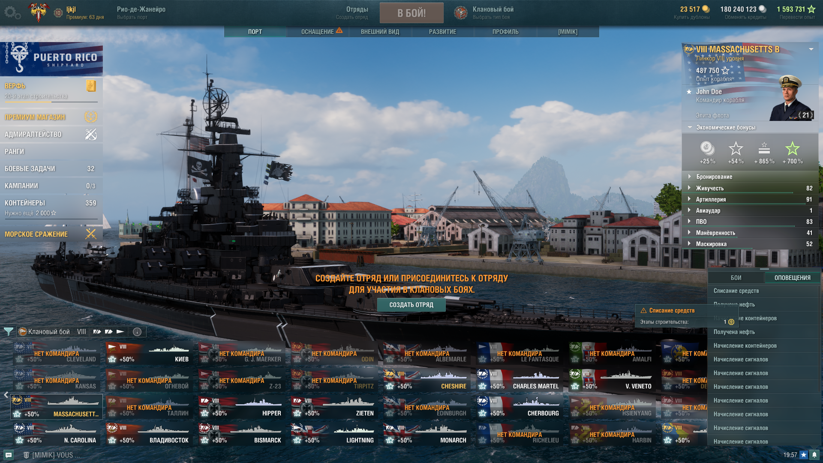The height and width of the screenshot is (463, 823).
Task: Select the CHARLES MARTEL ship card
Action: point(519,380)
